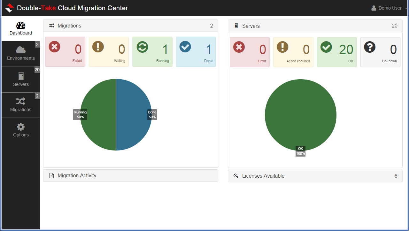The height and width of the screenshot is (231, 409).
Task: Click the document icon beside Migration Activity
Action: (52, 175)
